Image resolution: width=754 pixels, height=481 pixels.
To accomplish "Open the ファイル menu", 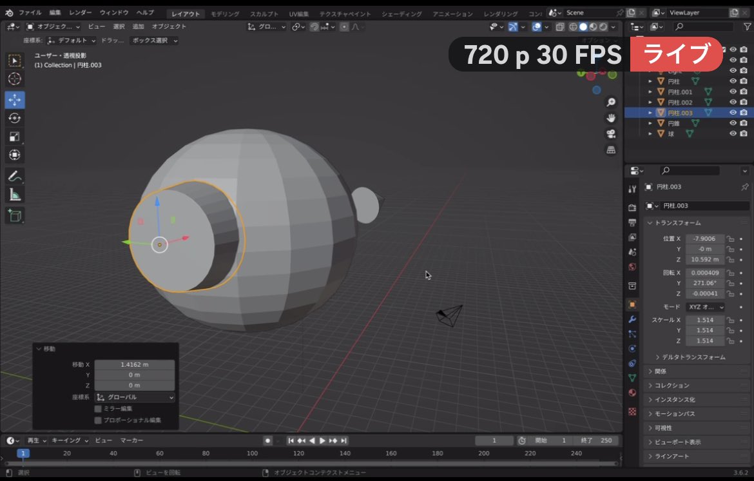I will coord(30,13).
